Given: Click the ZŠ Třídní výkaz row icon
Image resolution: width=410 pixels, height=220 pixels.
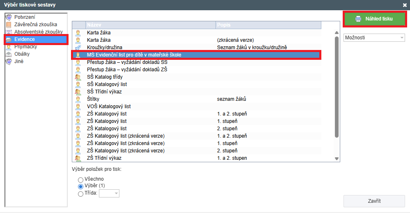Looking at the screenshot, I should (x=78, y=158).
